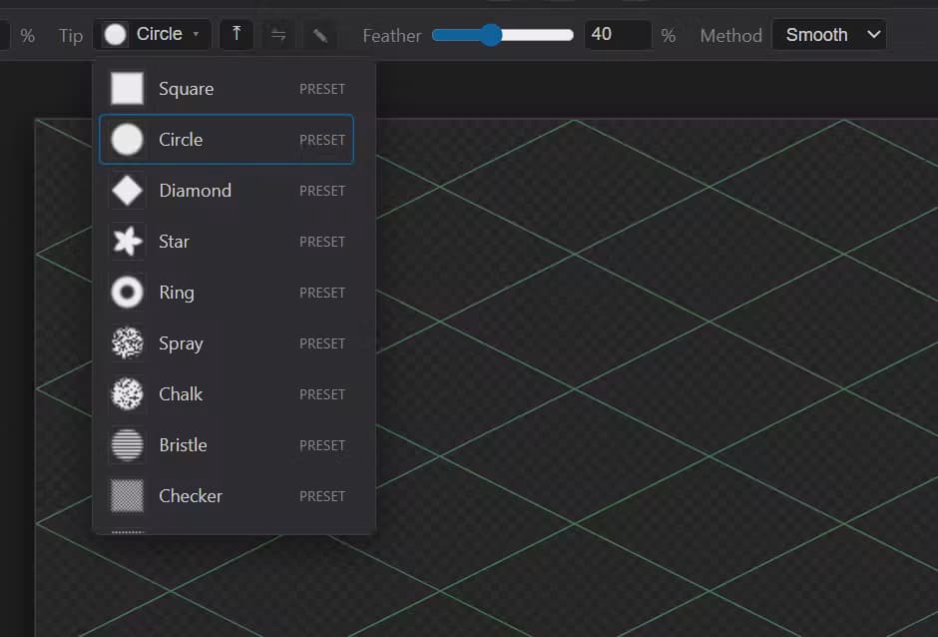The height and width of the screenshot is (637, 938).
Task: Open the Tip dropdown showing Circle
Action: pos(152,35)
